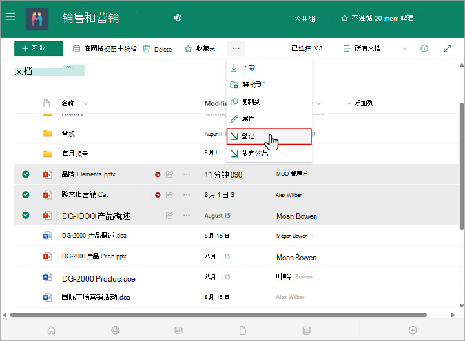Click the horizontal scrollbar thumb
Screen dimensions: 465x341
[x=218, y=315]
